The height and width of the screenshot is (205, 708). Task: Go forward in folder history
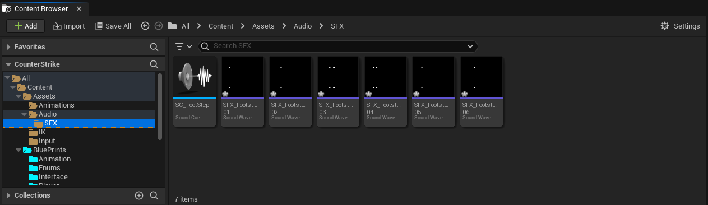[159, 26]
